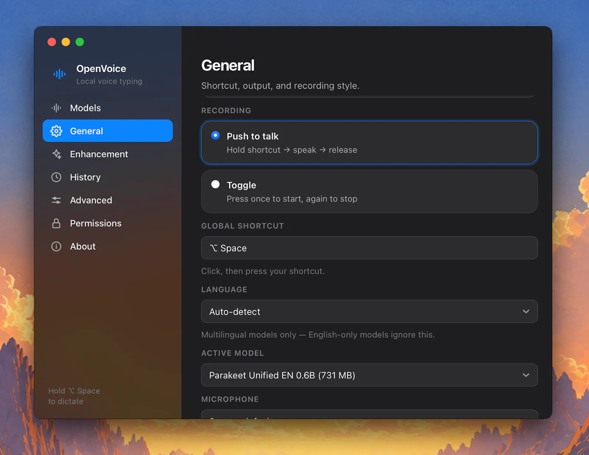589x455 pixels.
Task: Expand the Active Model dropdown chevron
Action: (526, 375)
